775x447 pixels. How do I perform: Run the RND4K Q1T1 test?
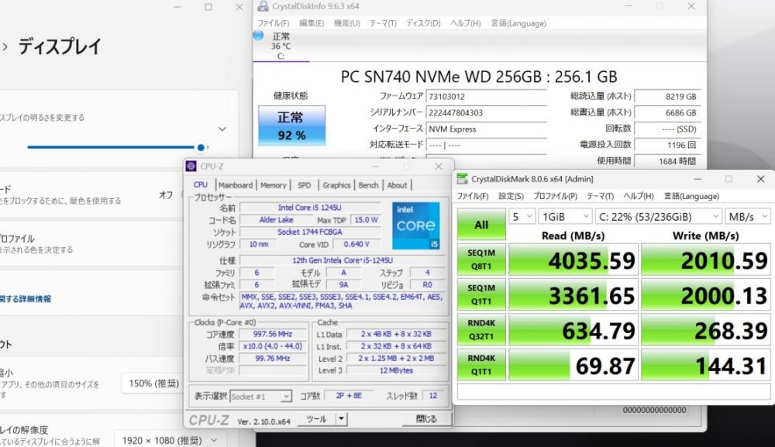(x=481, y=365)
